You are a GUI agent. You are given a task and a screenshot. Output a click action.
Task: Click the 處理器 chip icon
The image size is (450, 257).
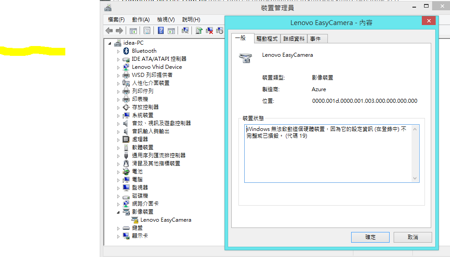tap(126, 139)
